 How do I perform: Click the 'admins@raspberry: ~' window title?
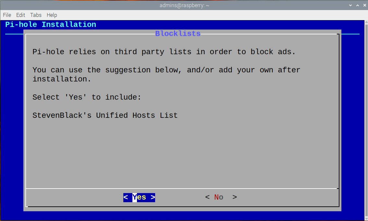[x=184, y=5]
